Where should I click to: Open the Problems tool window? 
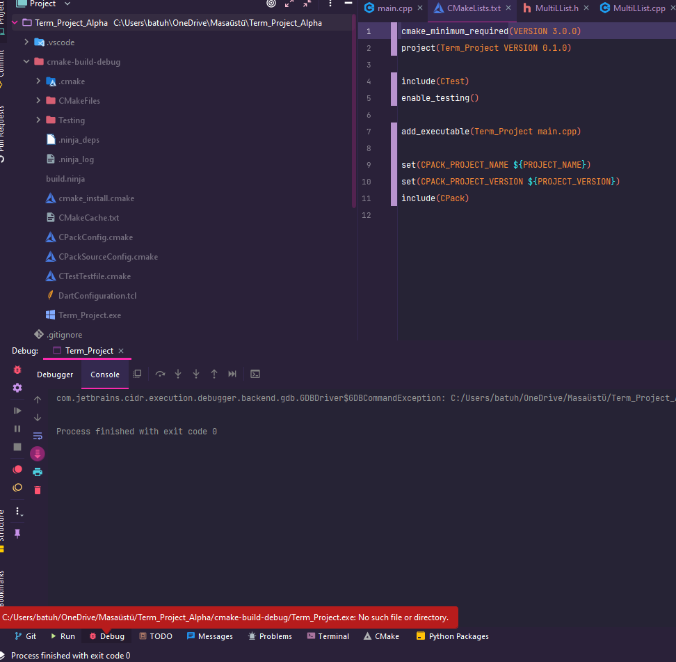[271, 636]
